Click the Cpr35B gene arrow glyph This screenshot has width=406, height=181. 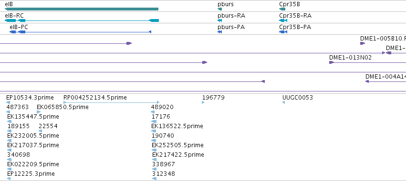click(282, 9)
